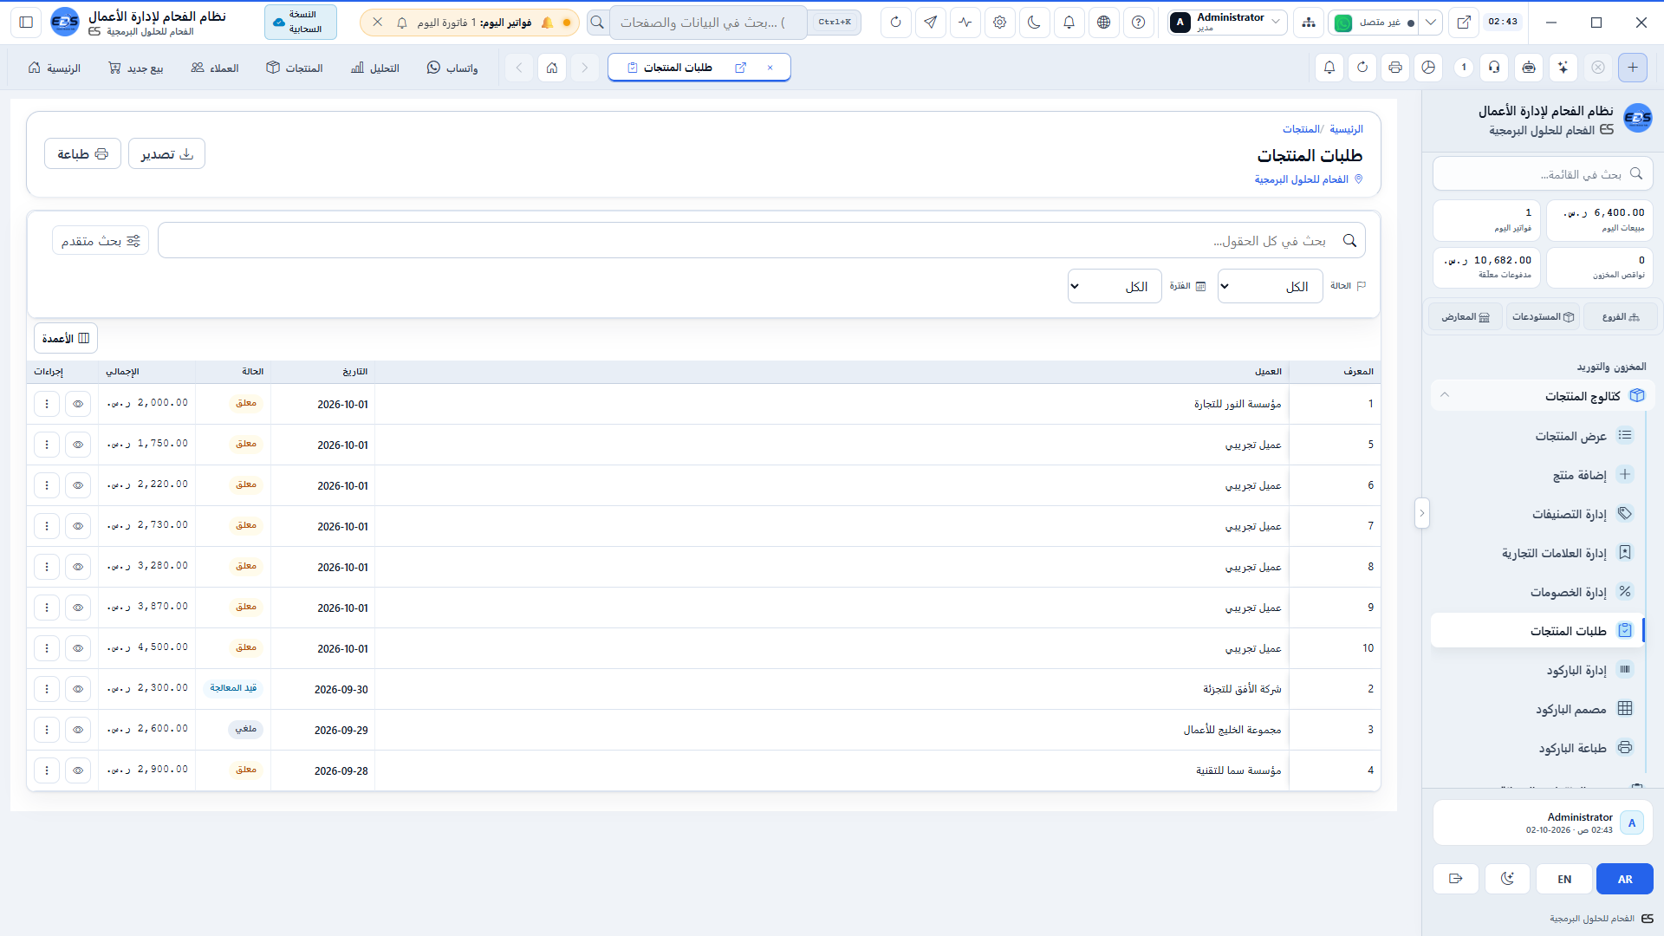The height and width of the screenshot is (936, 1664).
Task: Open the activity pulse icon
Action: 965,23
